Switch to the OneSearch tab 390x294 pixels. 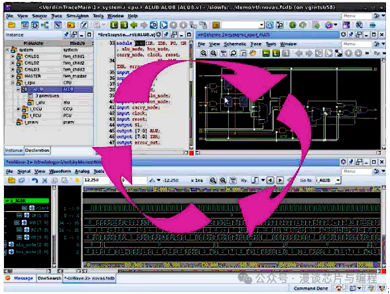click(49, 278)
